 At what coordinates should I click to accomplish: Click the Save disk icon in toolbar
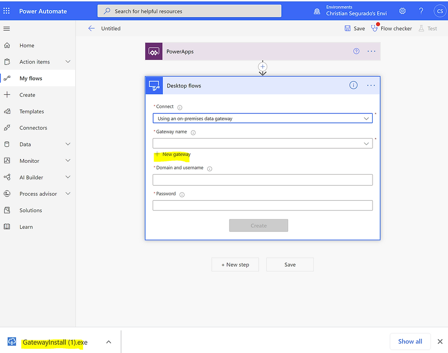(x=347, y=28)
